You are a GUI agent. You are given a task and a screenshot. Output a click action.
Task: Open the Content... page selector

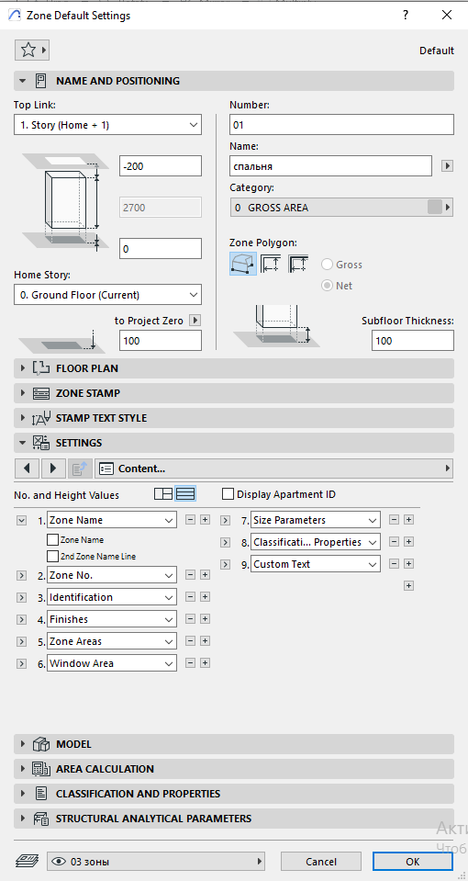tap(273, 468)
